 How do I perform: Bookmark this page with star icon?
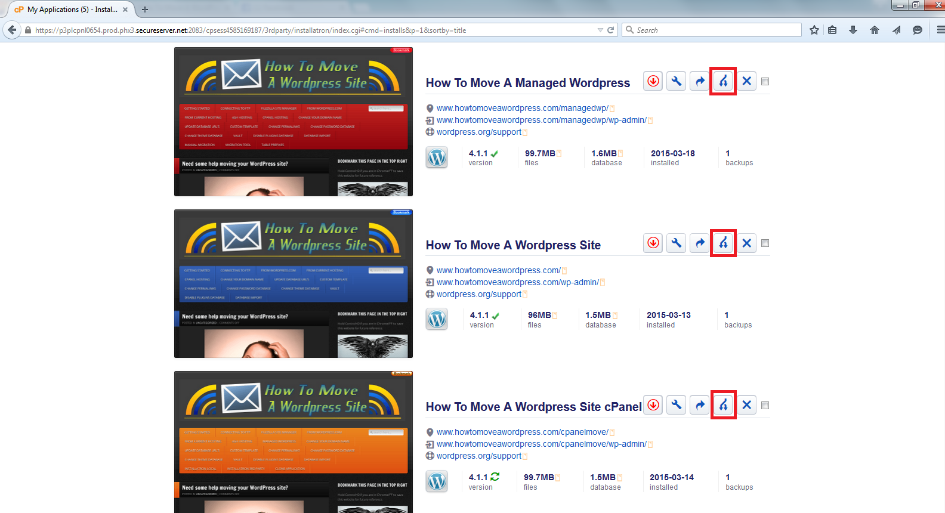(x=814, y=30)
